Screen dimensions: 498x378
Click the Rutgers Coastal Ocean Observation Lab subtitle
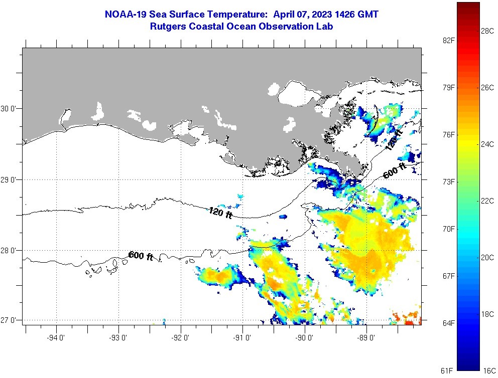241,26
